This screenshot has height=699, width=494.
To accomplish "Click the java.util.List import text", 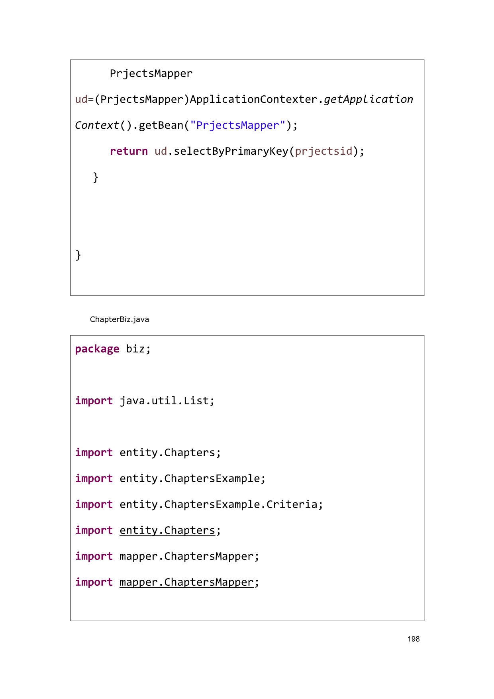I will coord(167,401).
